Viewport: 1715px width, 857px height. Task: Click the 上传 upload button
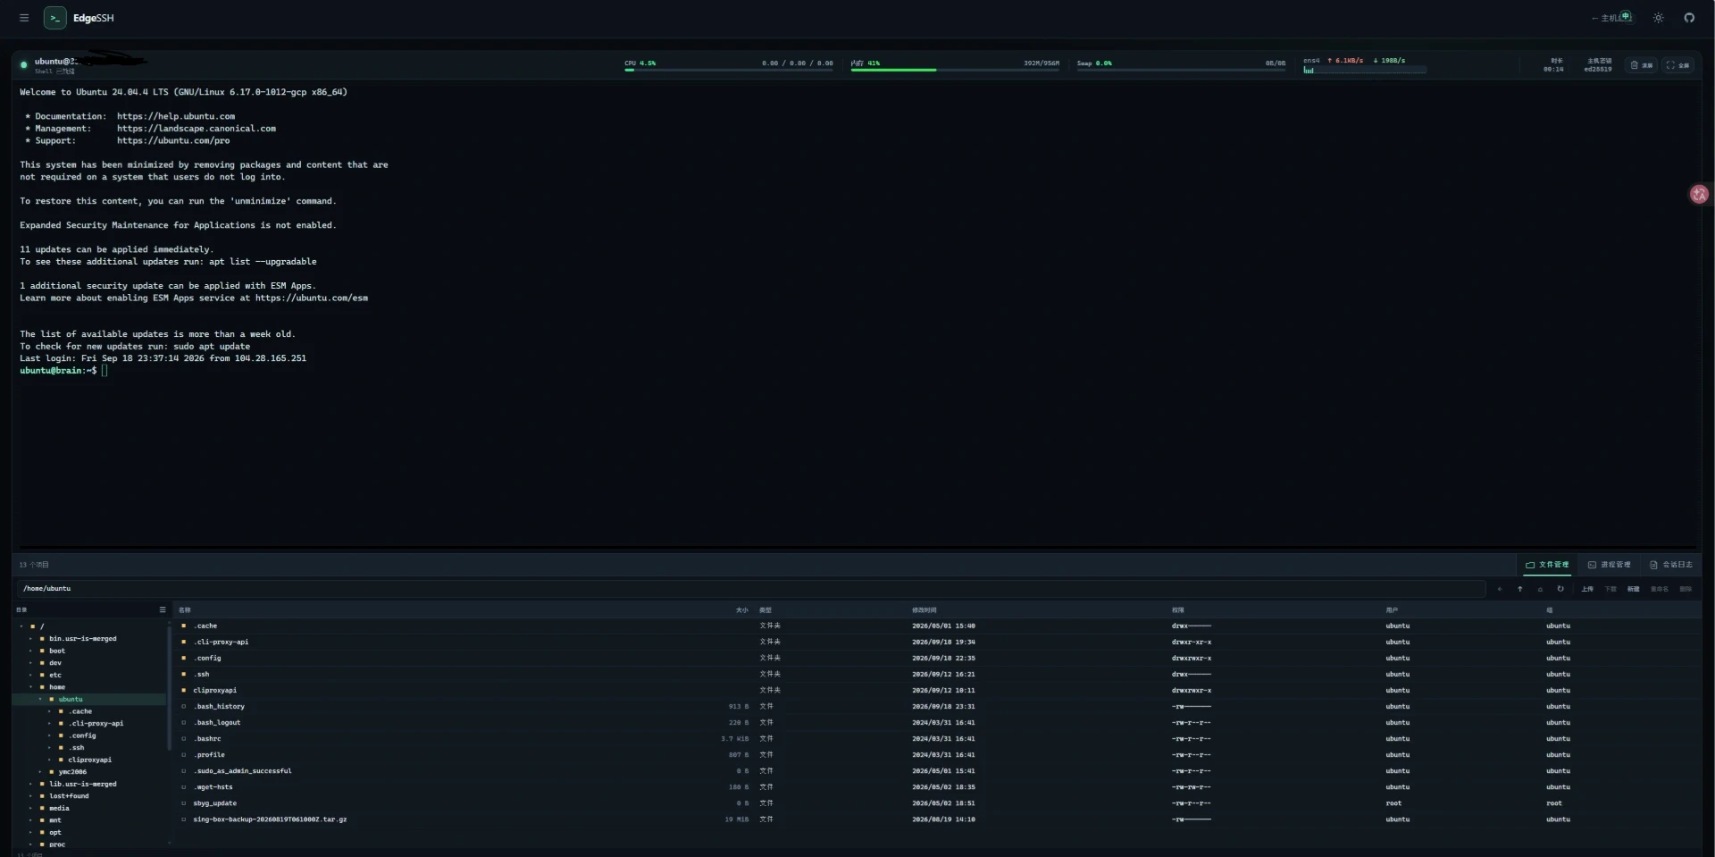1587,589
